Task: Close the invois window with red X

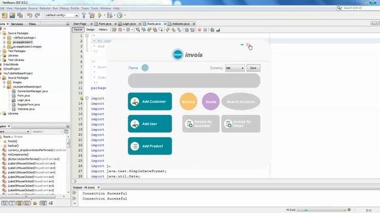Action: coord(248,44)
